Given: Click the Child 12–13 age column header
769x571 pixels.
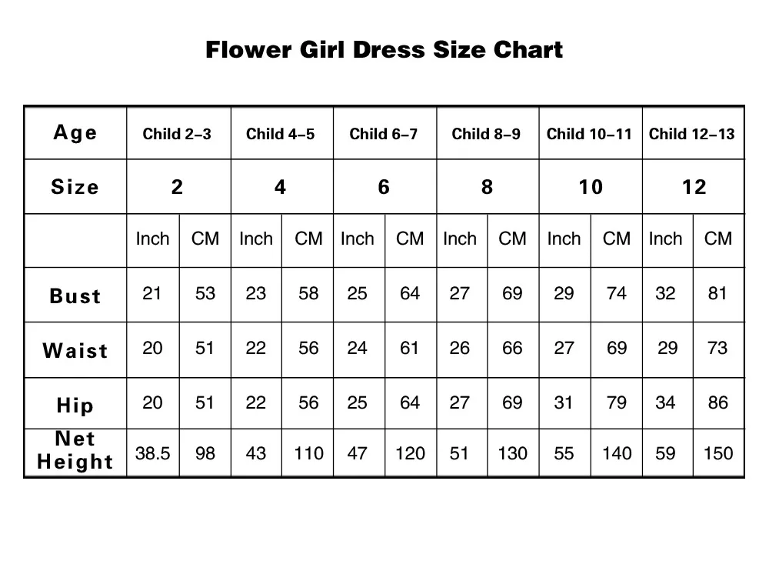Looking at the screenshot, I should tap(692, 134).
